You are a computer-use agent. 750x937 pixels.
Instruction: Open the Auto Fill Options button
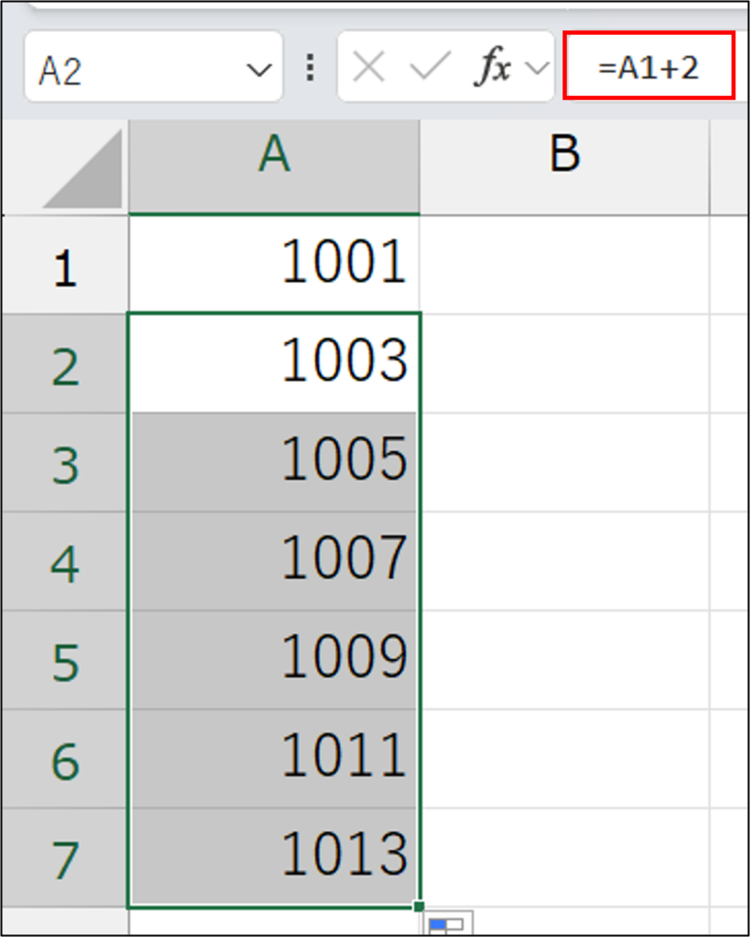[x=446, y=924]
